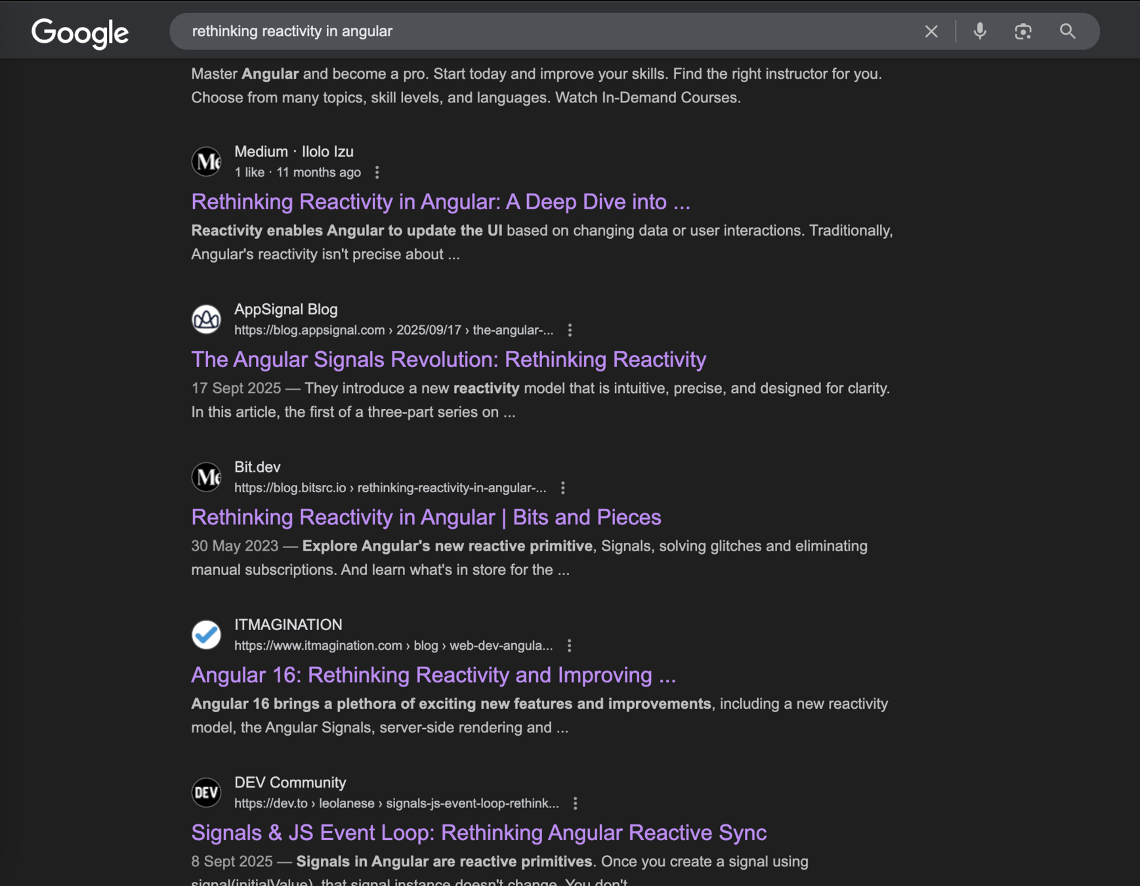The width and height of the screenshot is (1140, 886).
Task: Click the Google logo
Action: 80,33
